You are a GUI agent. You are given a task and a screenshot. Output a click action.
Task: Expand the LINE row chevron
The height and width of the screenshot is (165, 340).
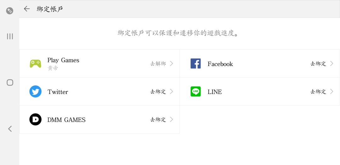pyautogui.click(x=332, y=91)
